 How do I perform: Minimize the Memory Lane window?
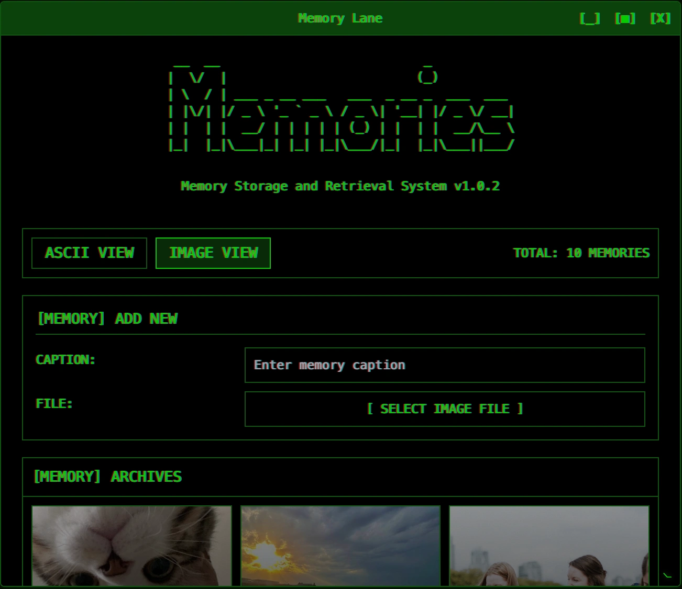point(590,19)
